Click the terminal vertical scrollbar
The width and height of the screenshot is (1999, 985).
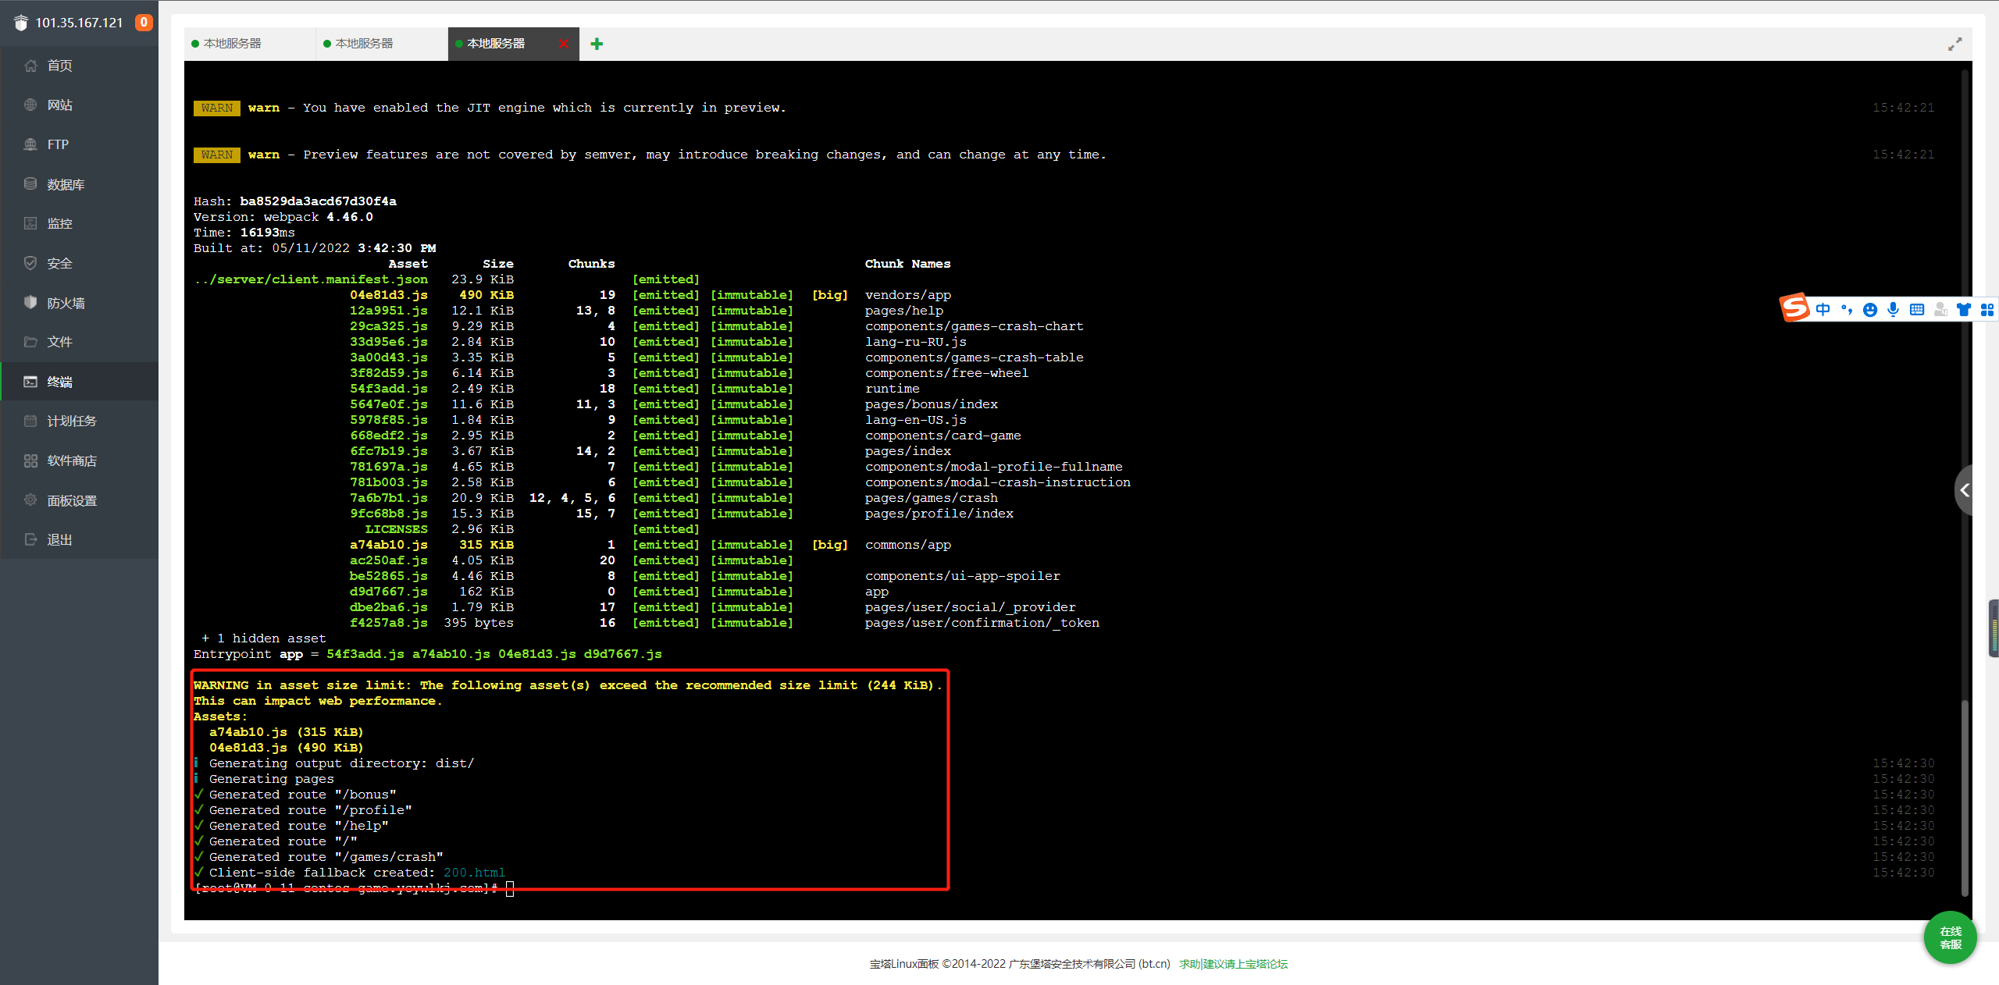1965,796
